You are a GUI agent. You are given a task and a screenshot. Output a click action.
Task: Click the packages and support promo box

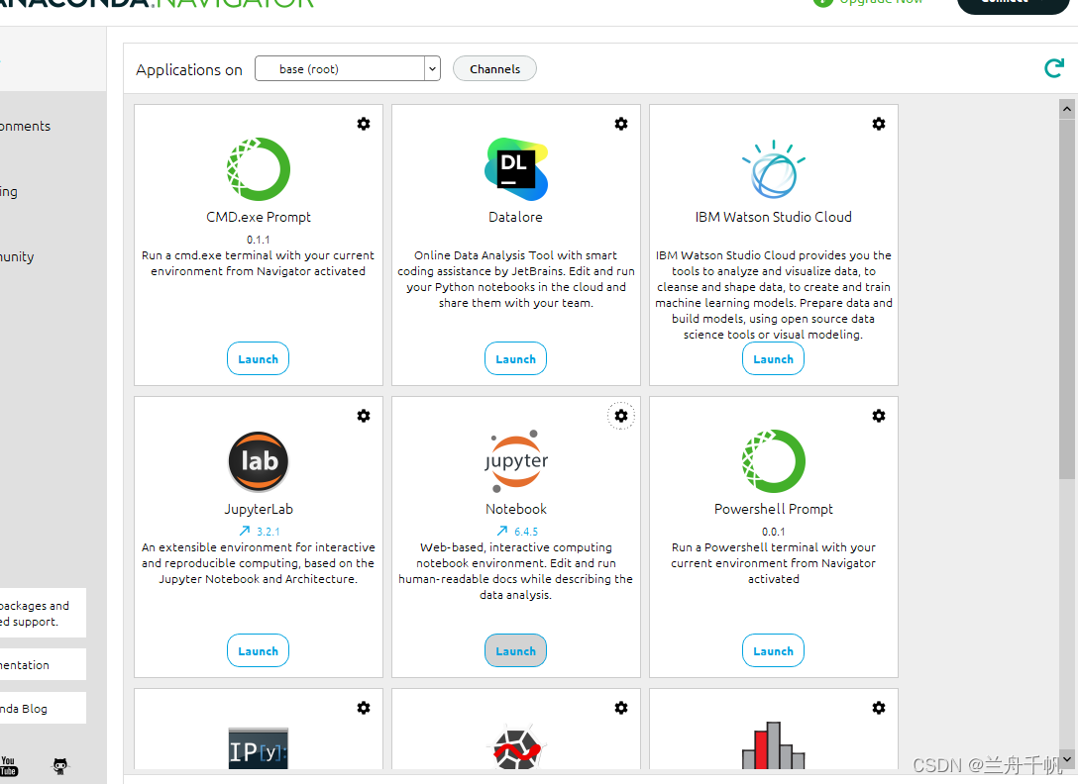tap(43, 613)
